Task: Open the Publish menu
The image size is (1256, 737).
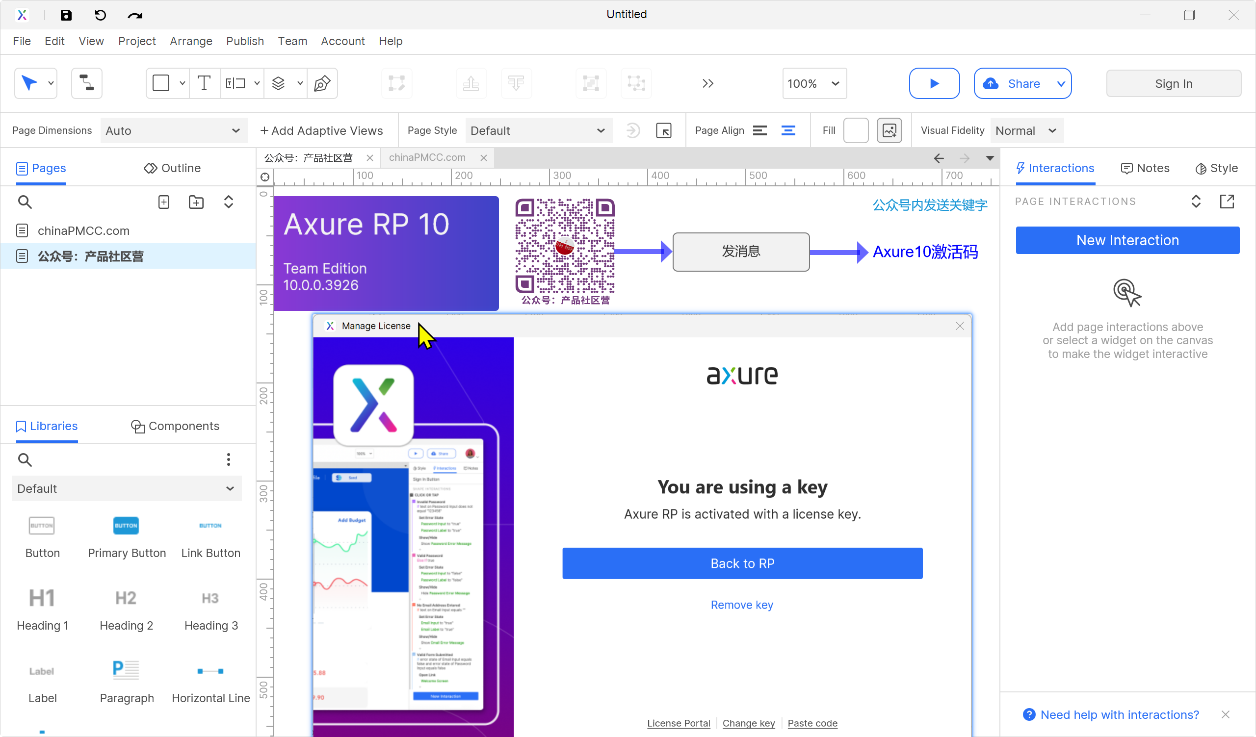Action: pyautogui.click(x=245, y=41)
